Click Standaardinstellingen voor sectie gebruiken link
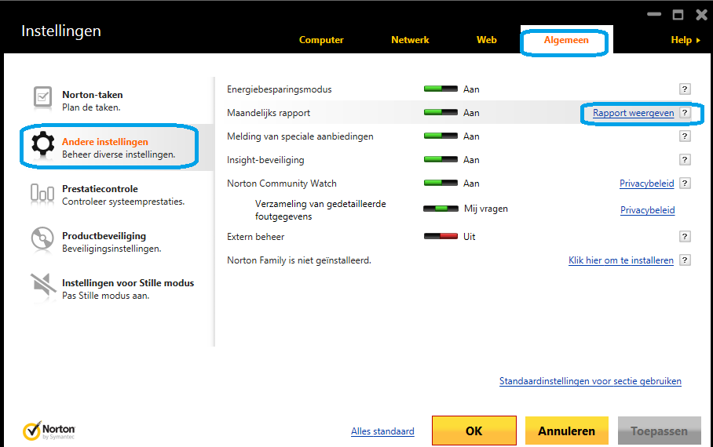713x447 pixels. 591,381
